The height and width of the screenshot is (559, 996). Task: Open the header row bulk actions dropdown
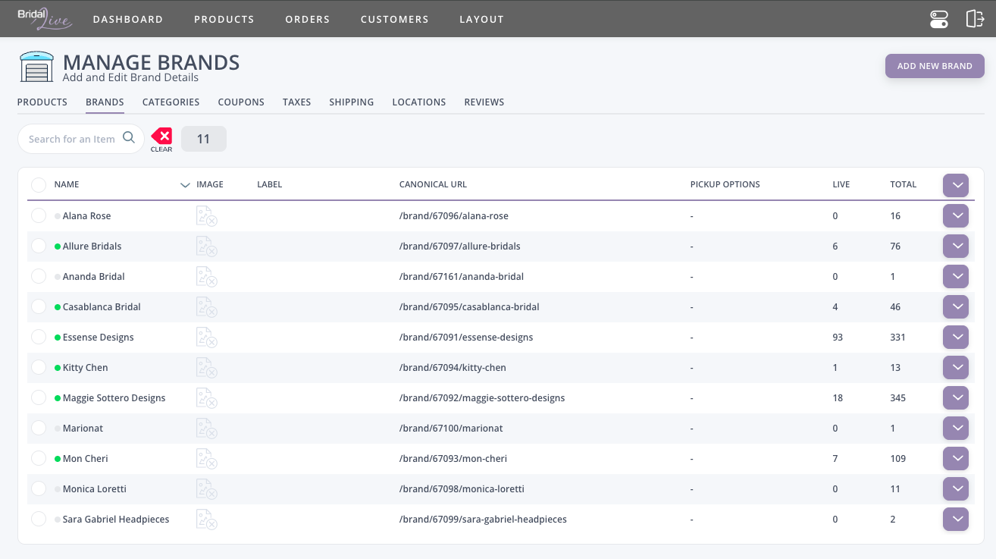click(956, 185)
